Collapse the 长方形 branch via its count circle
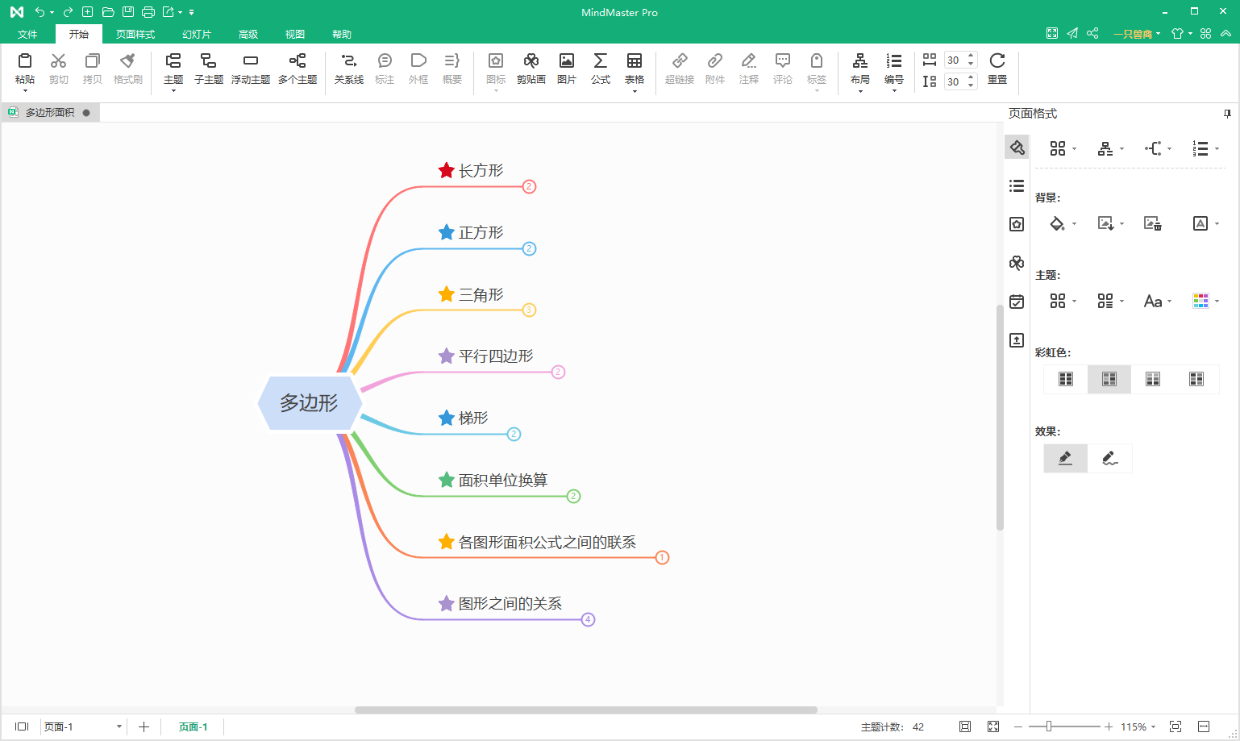Screen dimensions: 1240x741 click(x=529, y=186)
